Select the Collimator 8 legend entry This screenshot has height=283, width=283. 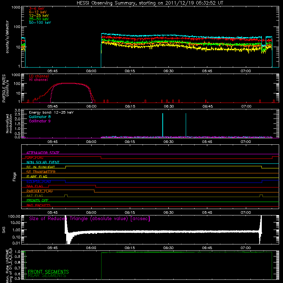pos(40,117)
